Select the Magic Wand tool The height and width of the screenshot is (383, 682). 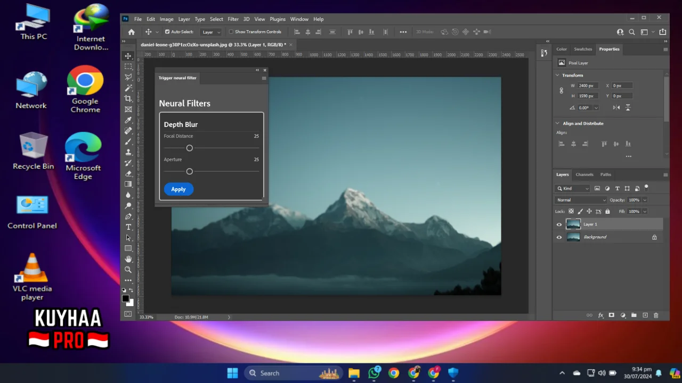[x=128, y=88]
